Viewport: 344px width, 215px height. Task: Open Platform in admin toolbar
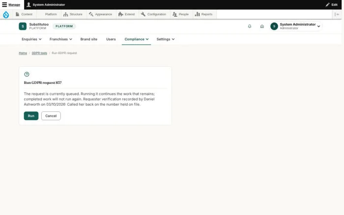[49, 14]
